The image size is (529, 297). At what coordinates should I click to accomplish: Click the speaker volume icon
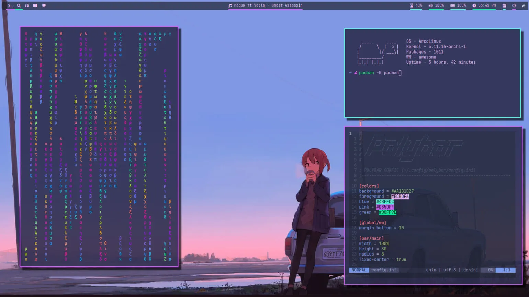(430, 5)
